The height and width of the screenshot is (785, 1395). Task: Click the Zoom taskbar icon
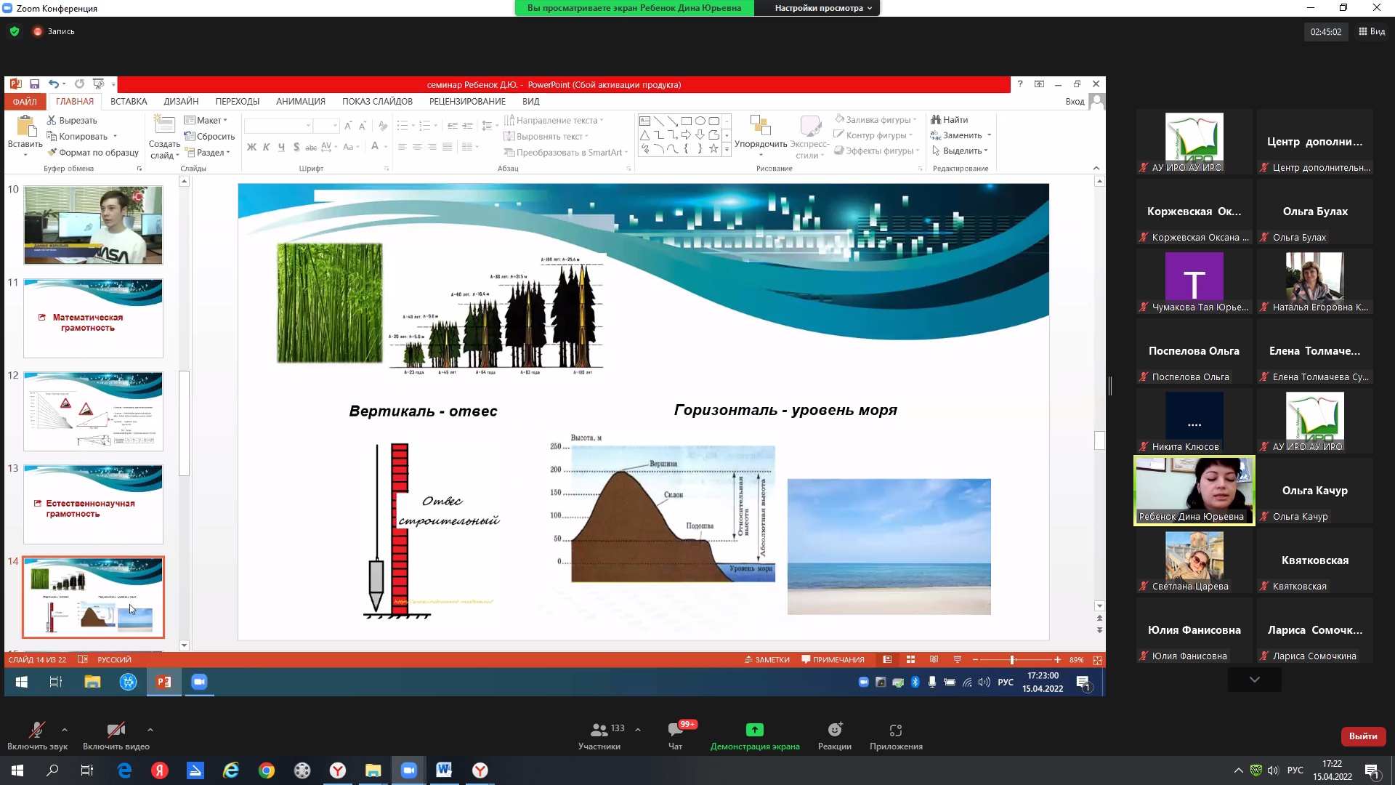coord(409,770)
